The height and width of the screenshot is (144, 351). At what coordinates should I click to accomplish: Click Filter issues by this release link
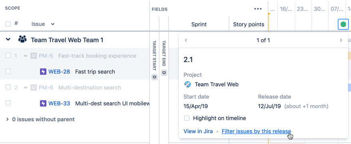pos(256,131)
